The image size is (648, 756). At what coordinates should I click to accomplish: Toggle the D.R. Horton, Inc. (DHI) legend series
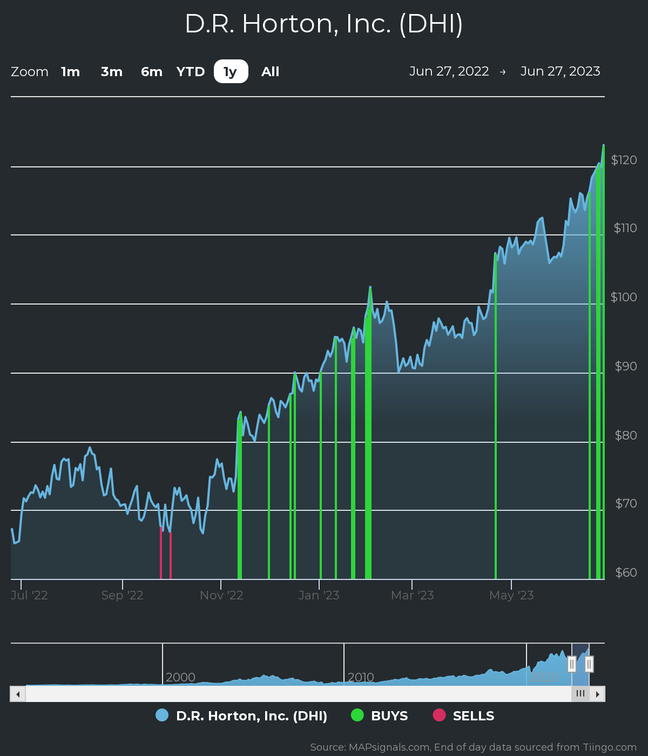point(241,716)
